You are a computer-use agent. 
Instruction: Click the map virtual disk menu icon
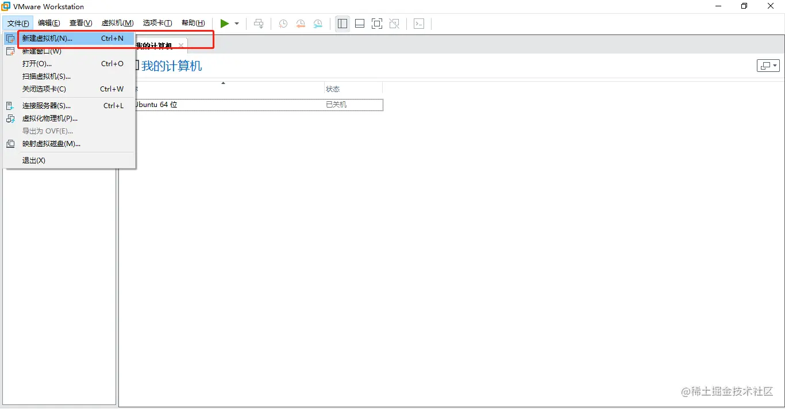10,144
